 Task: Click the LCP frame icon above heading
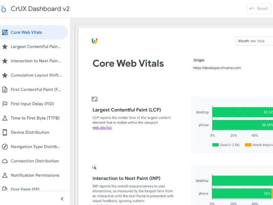(95, 99)
